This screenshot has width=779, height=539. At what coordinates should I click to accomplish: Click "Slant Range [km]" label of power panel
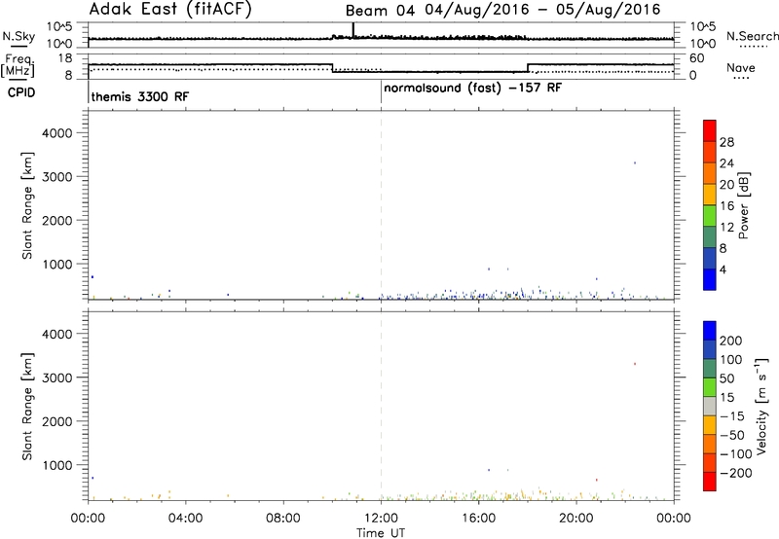pyautogui.click(x=27, y=205)
